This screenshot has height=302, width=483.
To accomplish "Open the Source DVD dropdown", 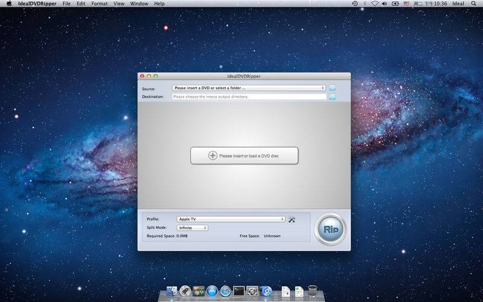I will coord(249,88).
